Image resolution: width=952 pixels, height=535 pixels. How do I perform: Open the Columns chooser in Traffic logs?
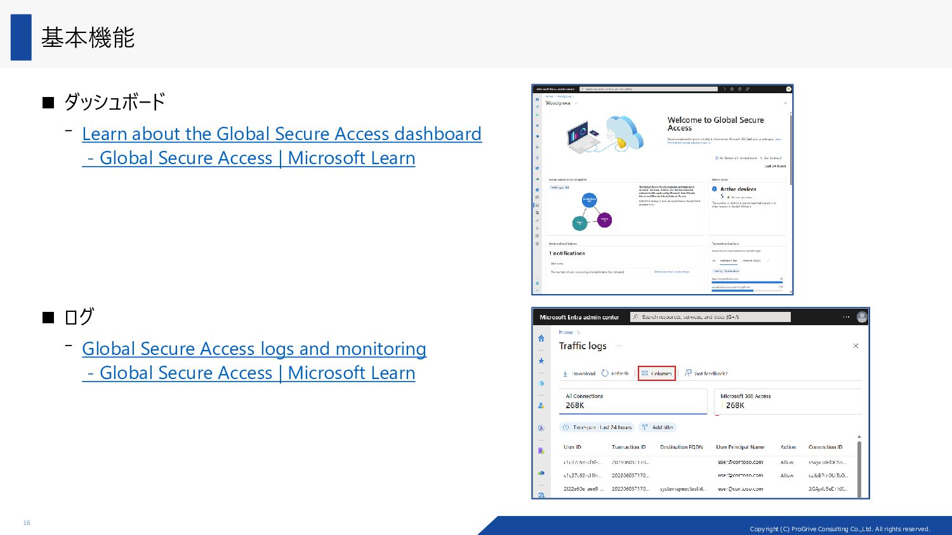coord(657,373)
